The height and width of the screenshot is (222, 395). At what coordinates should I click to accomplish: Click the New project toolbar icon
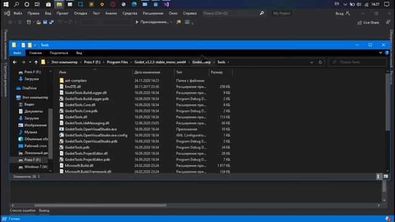coord(29,22)
